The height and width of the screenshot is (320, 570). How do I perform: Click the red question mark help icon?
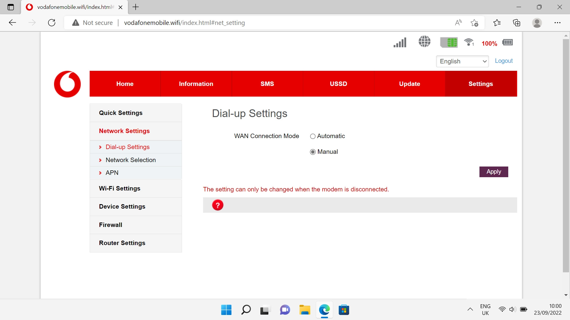pos(218,205)
